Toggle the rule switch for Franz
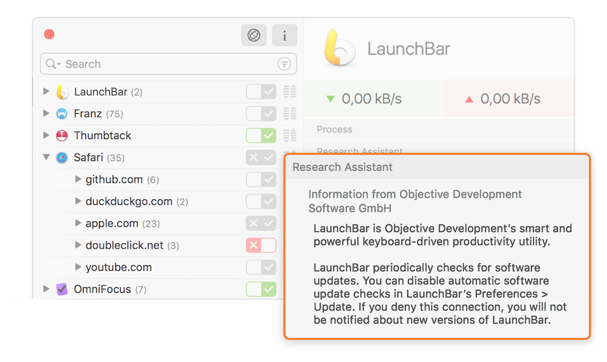 [261, 114]
